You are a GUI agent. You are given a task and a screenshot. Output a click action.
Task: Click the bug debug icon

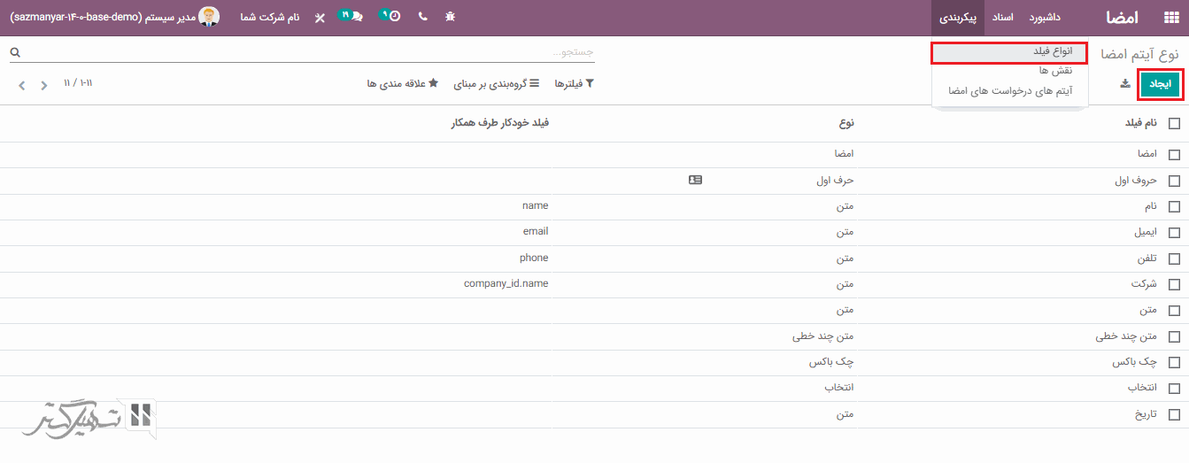tap(451, 17)
